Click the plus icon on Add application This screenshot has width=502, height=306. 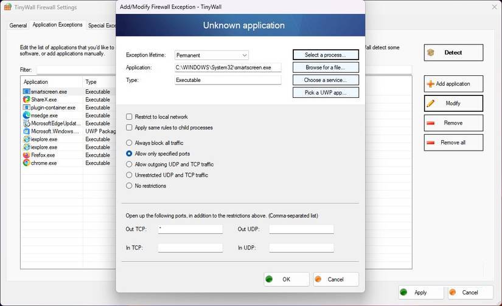[x=431, y=84]
